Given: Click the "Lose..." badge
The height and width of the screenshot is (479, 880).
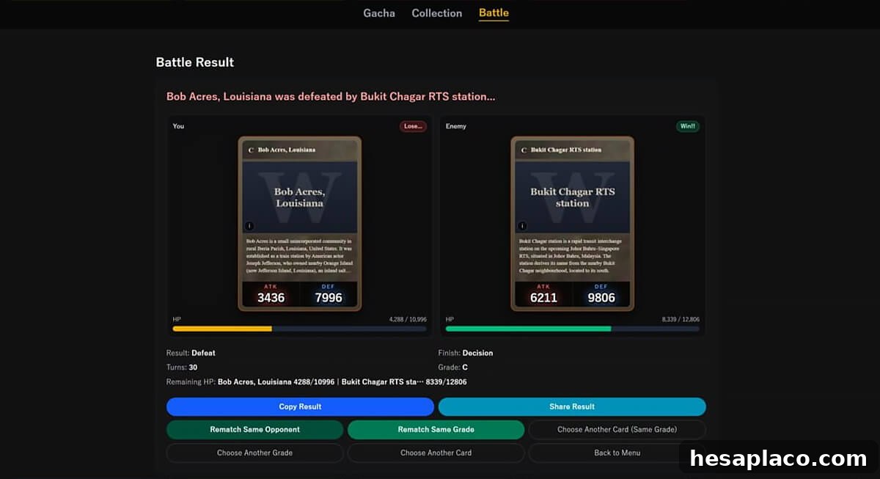Looking at the screenshot, I should (413, 126).
